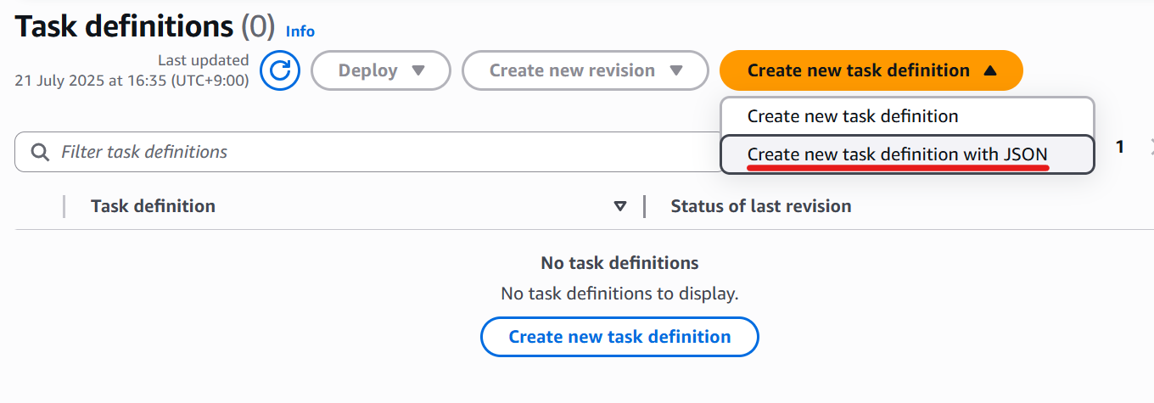The height and width of the screenshot is (403, 1154).
Task: Click the No task definitions message
Action: tap(619, 263)
